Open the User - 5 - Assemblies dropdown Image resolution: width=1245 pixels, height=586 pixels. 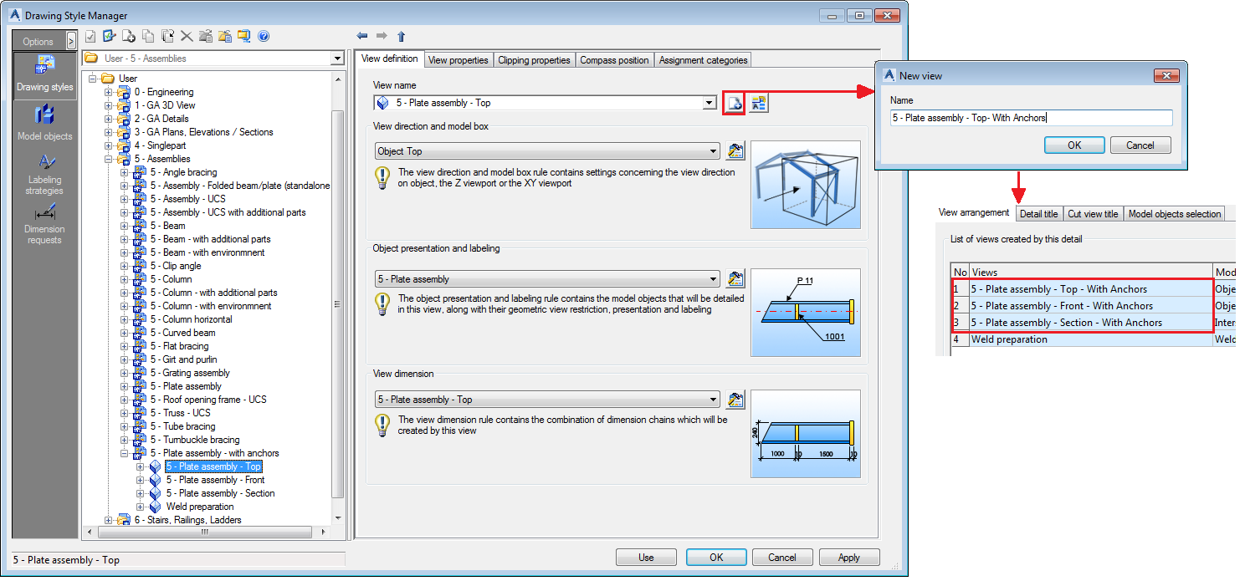[x=337, y=59]
